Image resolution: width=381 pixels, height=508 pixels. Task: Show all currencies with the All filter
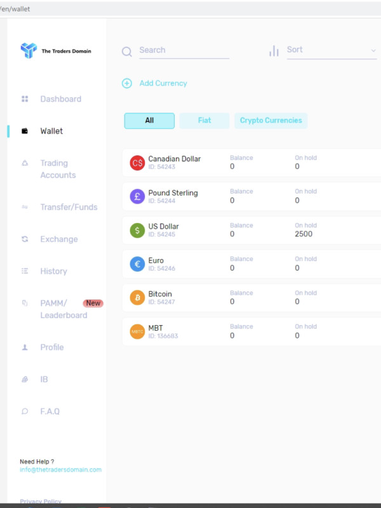click(149, 121)
